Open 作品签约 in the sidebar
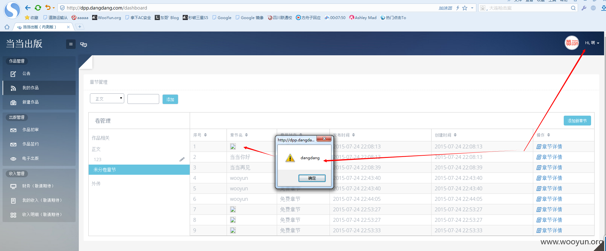This screenshot has width=606, height=251. coord(39,144)
